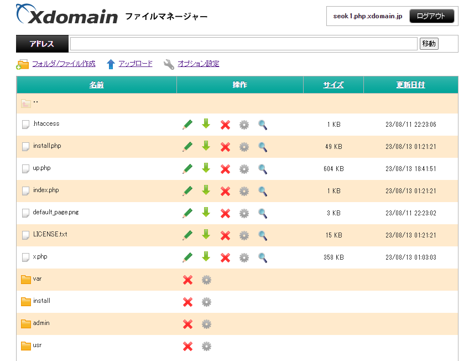Viewport: 469px width, 361px height.
Task: Open the gear settings icon for index.php
Action: tap(244, 191)
